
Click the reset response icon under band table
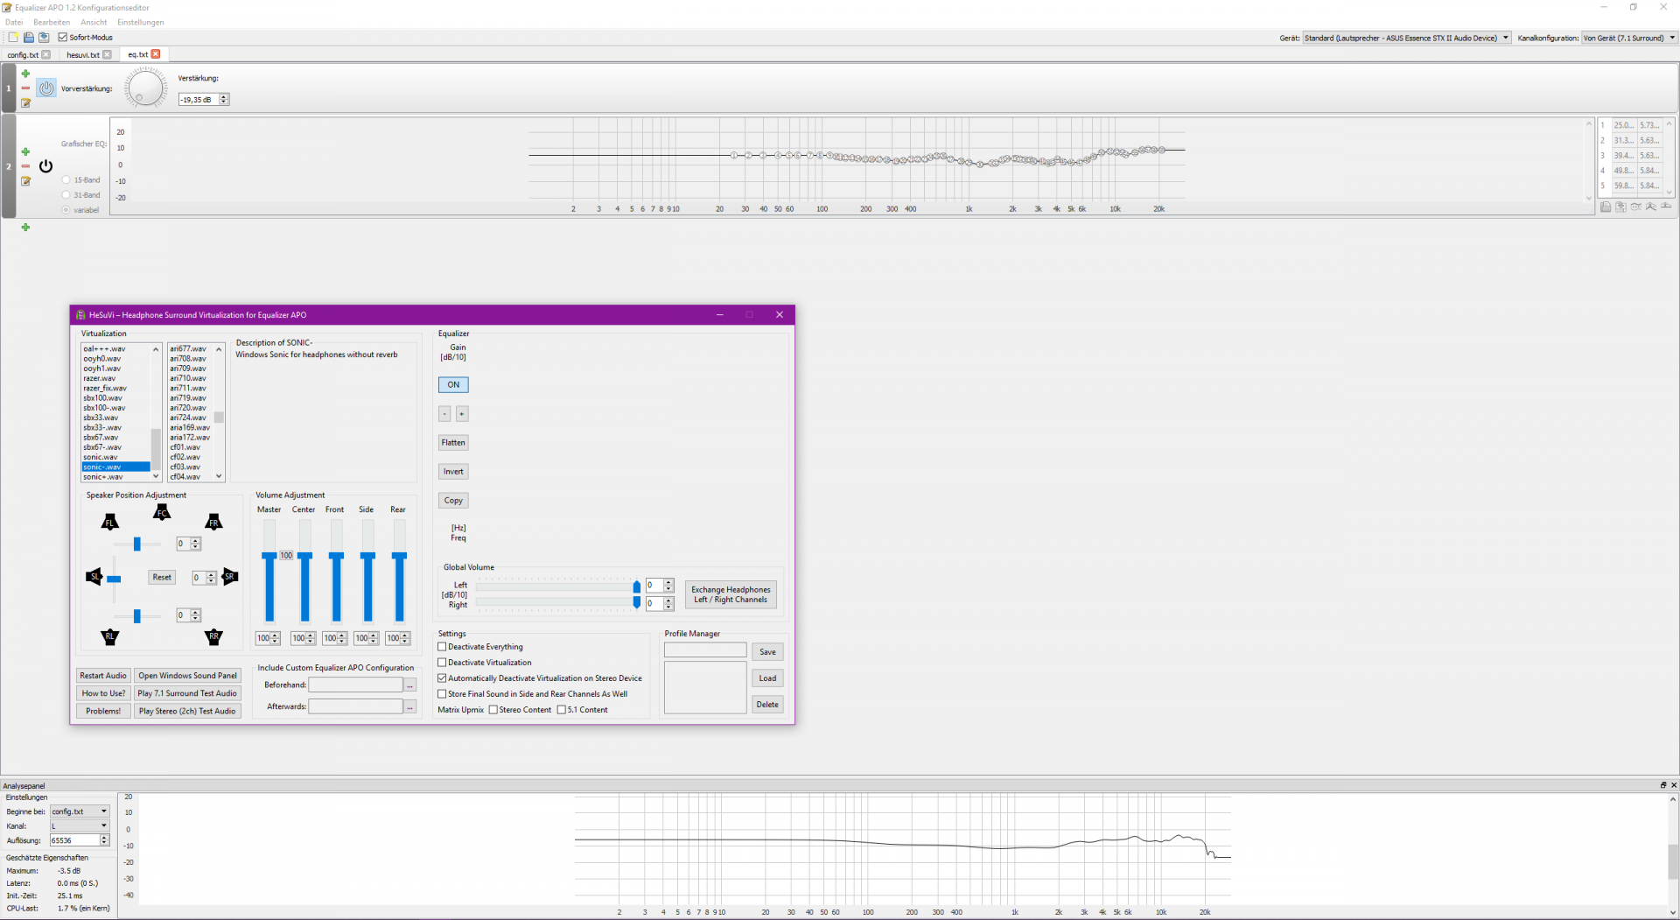1666,207
